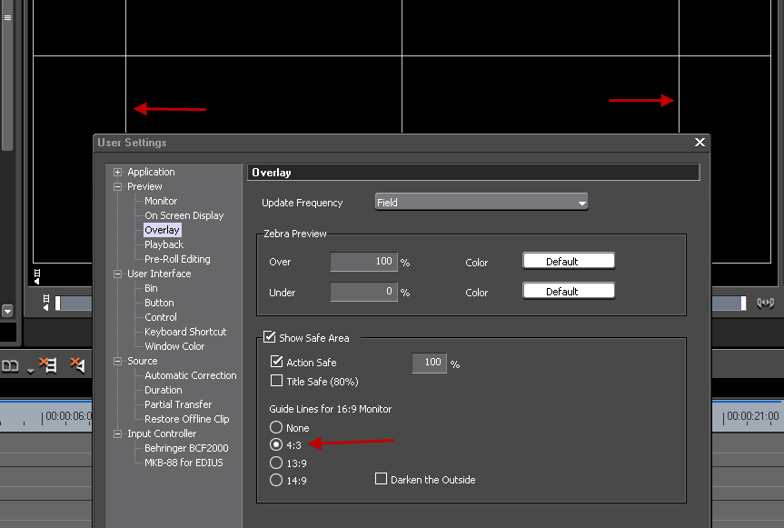Click the Default color button for Over zebra
Viewport: 784px width, 528px height.
pos(569,262)
